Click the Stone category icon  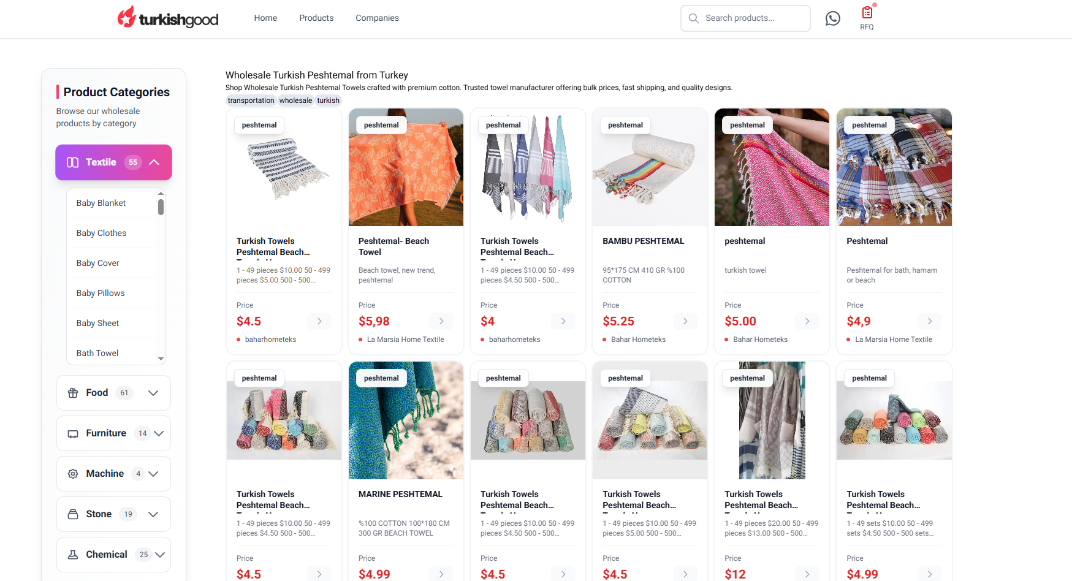pyautogui.click(x=73, y=514)
